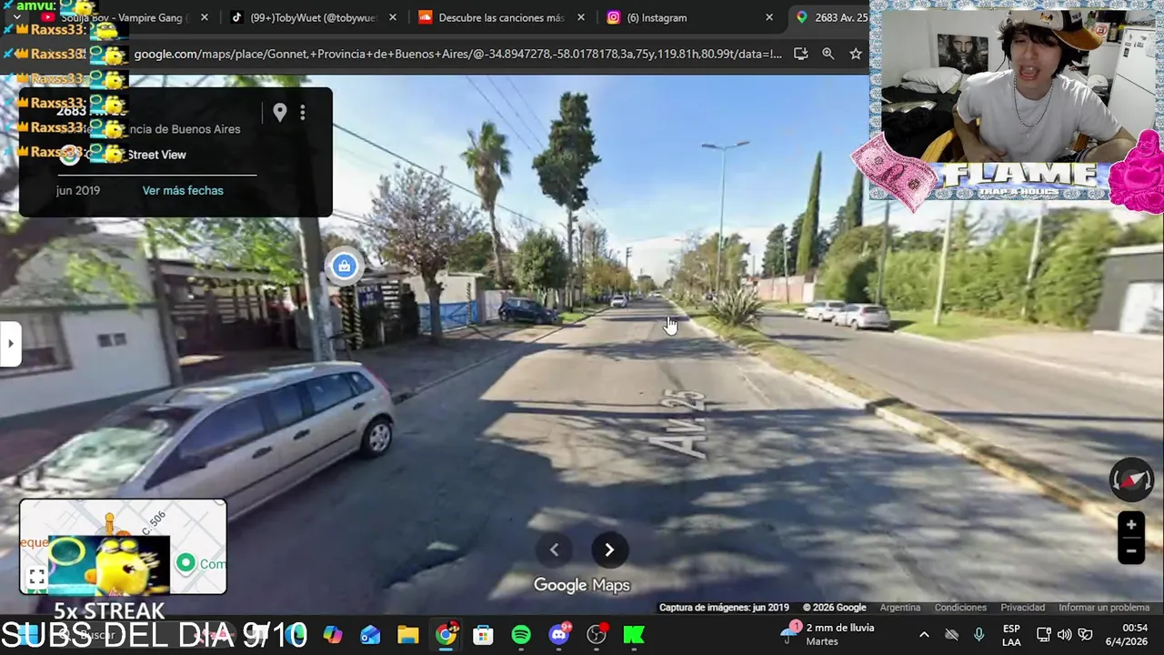Image resolution: width=1164 pixels, height=655 pixels.
Task: Open Outlook from the taskbar
Action: click(x=370, y=635)
